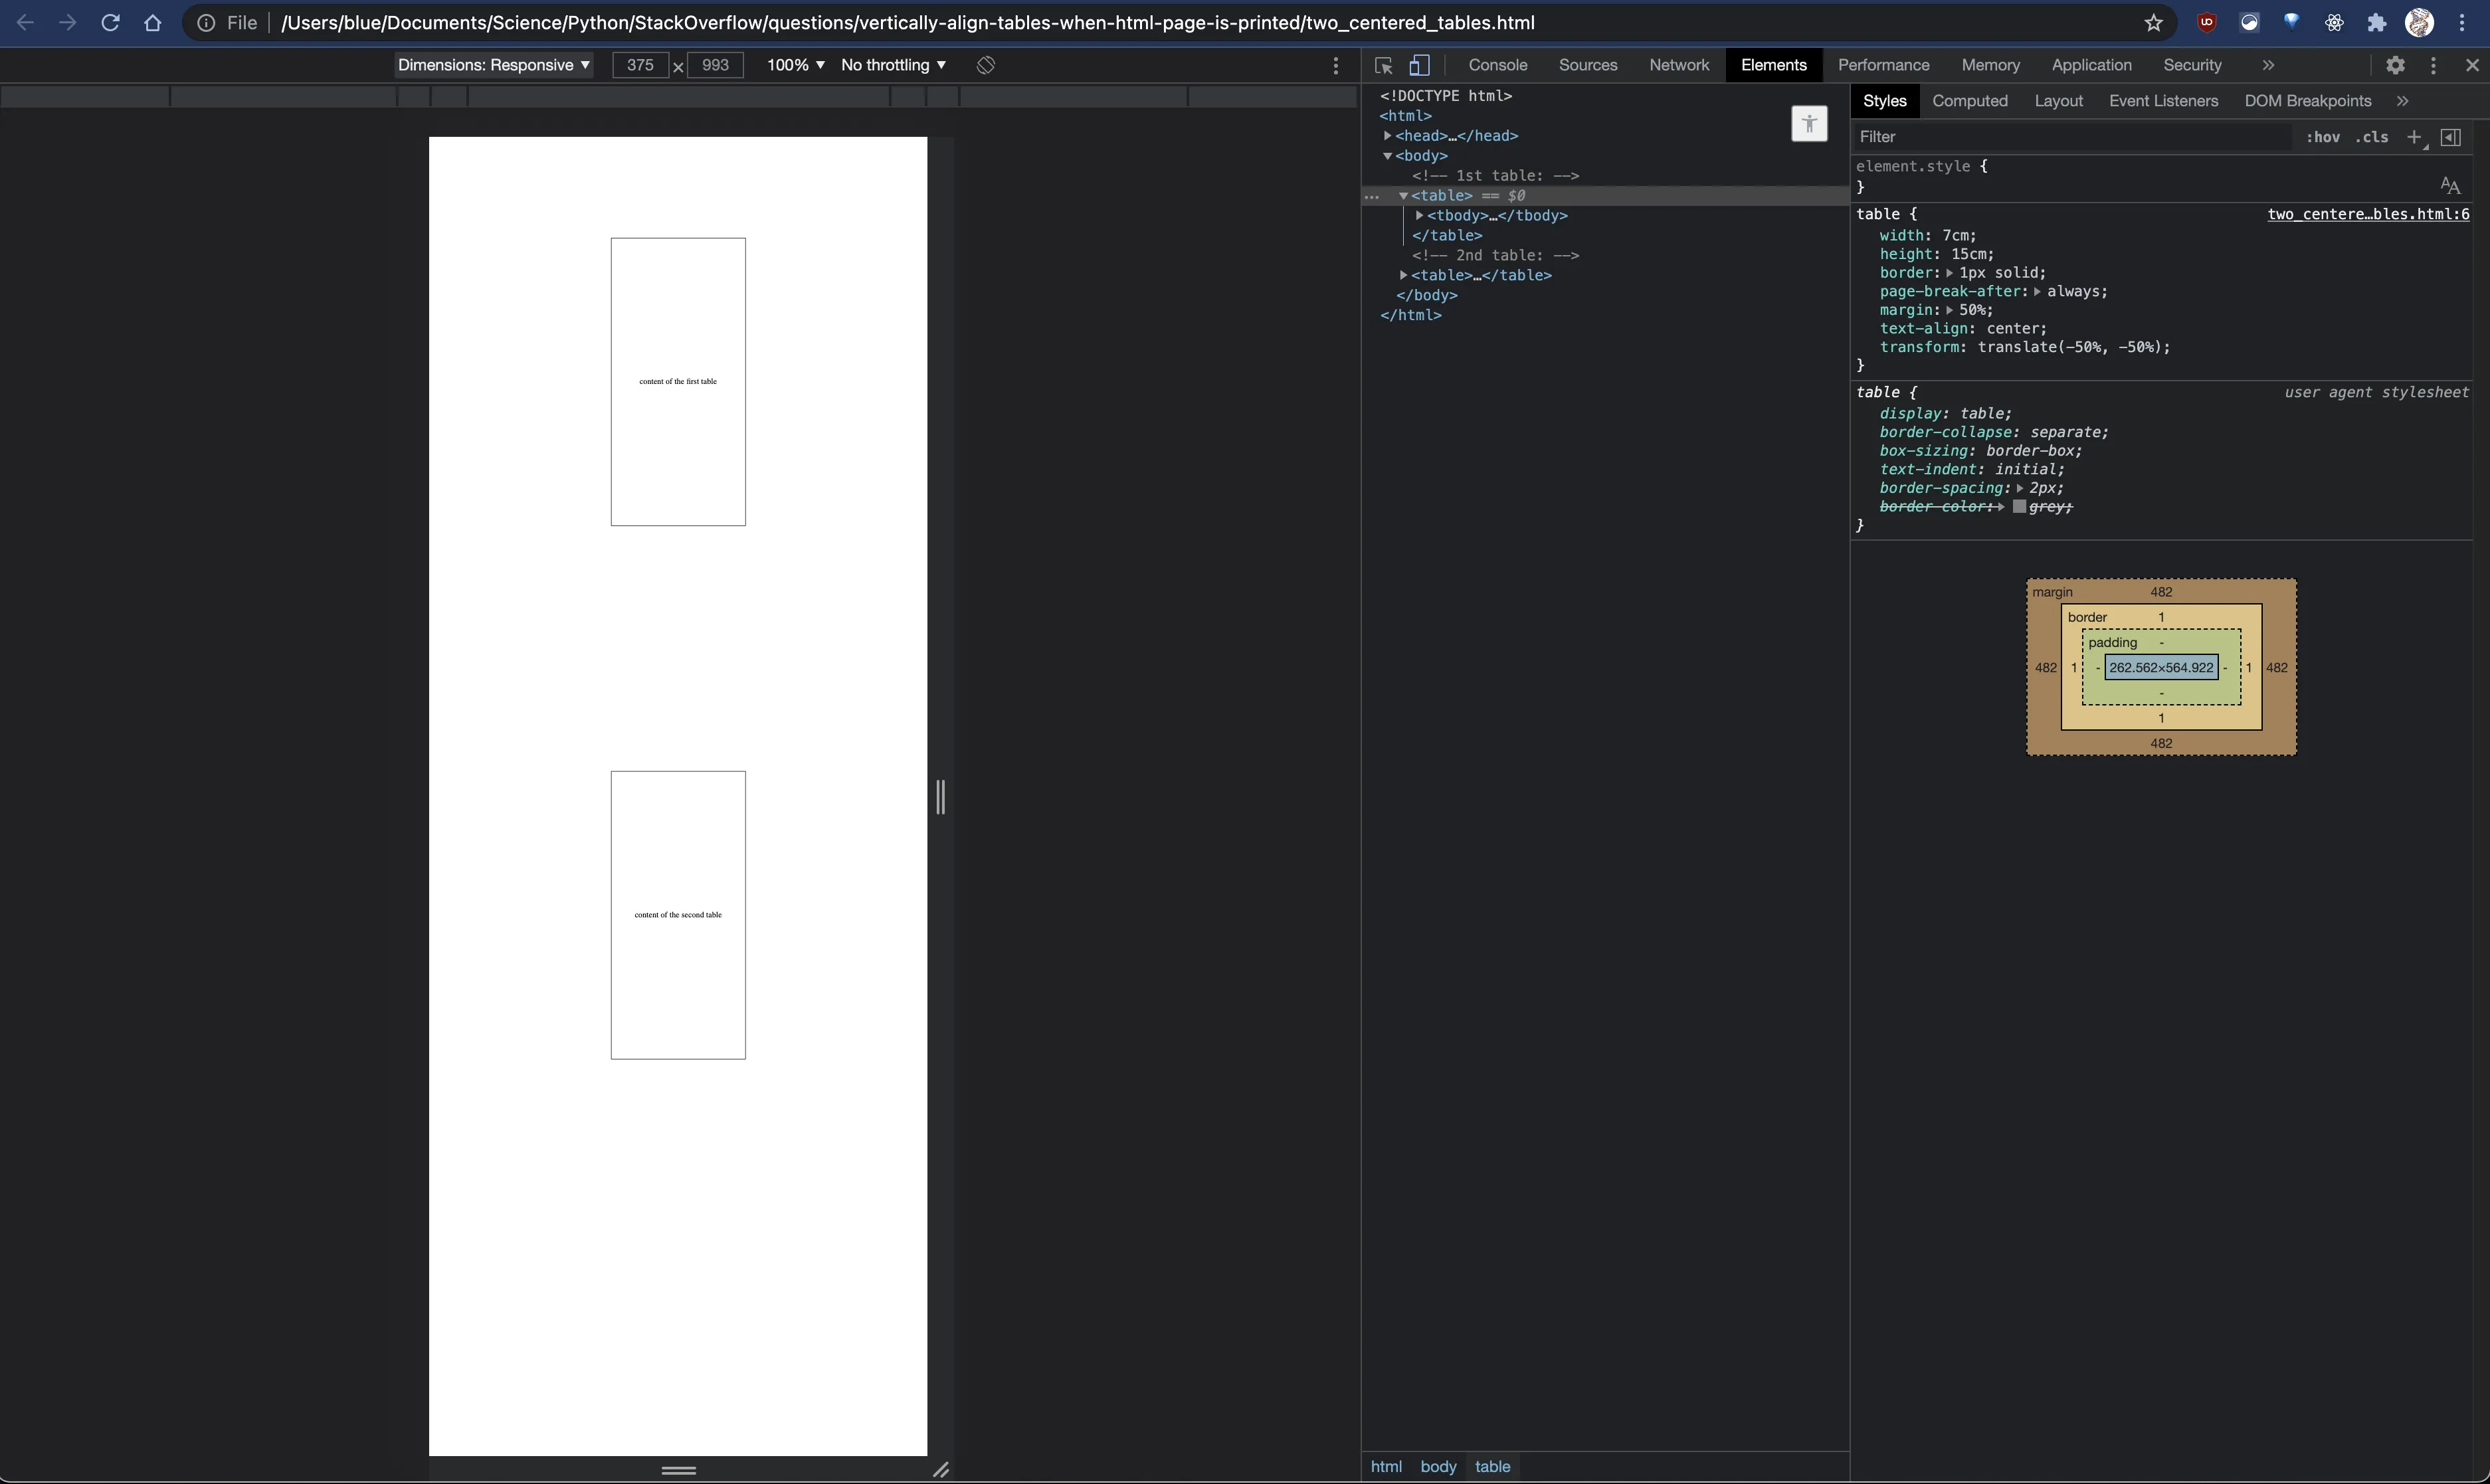Open the extensions puzzle icon

pos(2376,23)
